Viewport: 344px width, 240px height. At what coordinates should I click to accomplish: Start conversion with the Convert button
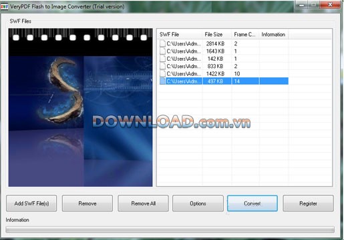[x=252, y=203]
